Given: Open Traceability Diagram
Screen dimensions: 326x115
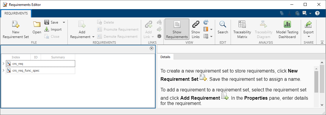Looking at the screenshot, I should (263, 29).
